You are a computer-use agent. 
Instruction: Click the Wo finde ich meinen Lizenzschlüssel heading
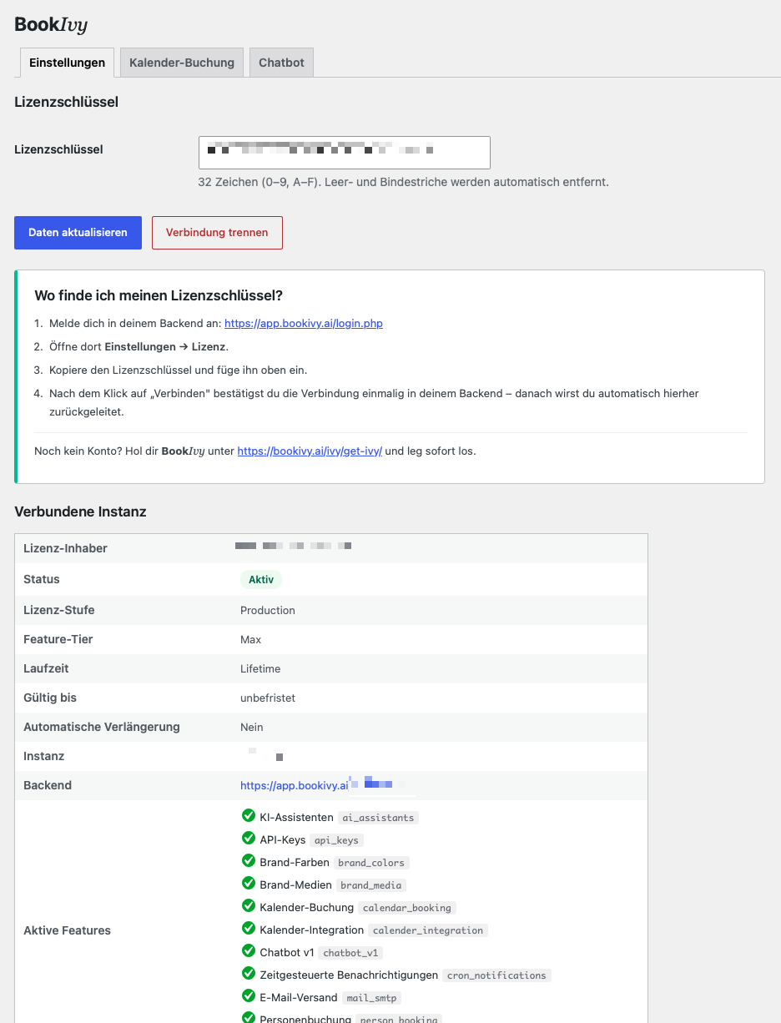click(159, 295)
